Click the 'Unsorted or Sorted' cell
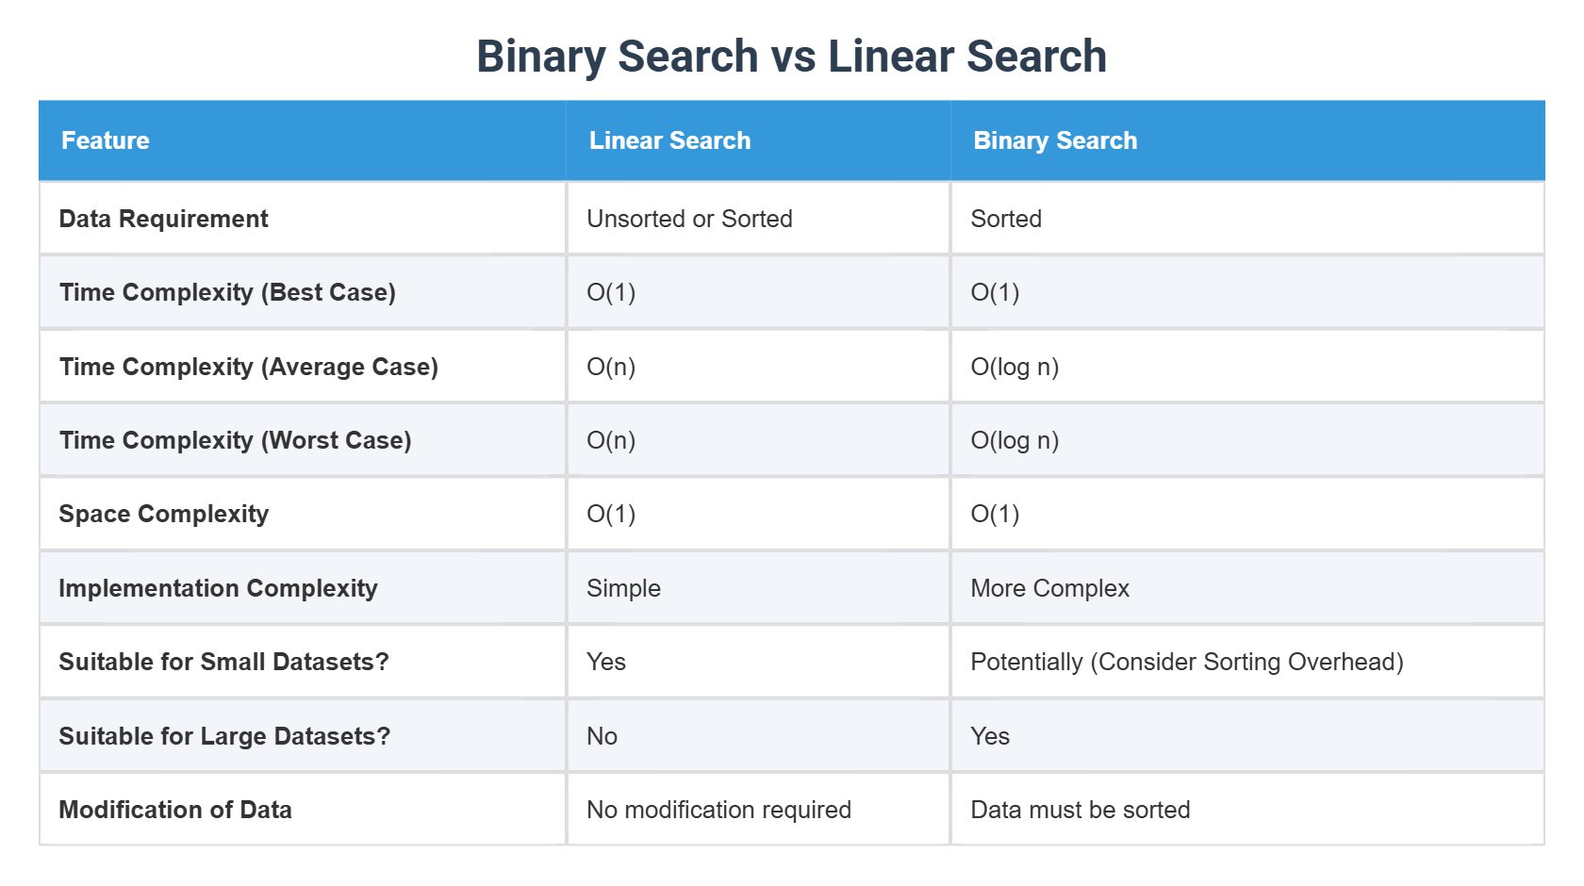 click(689, 219)
